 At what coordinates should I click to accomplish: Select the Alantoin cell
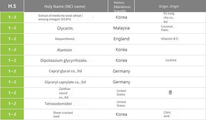click(65, 50)
